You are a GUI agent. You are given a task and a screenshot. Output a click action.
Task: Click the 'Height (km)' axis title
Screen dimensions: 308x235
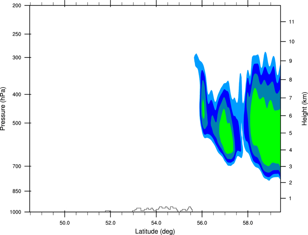(304, 109)
